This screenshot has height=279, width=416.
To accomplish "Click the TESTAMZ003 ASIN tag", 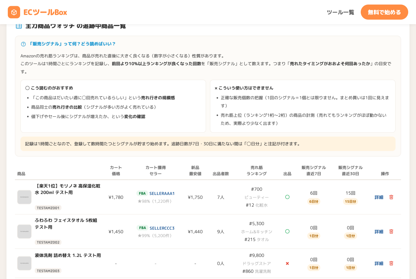I will pos(48,271).
